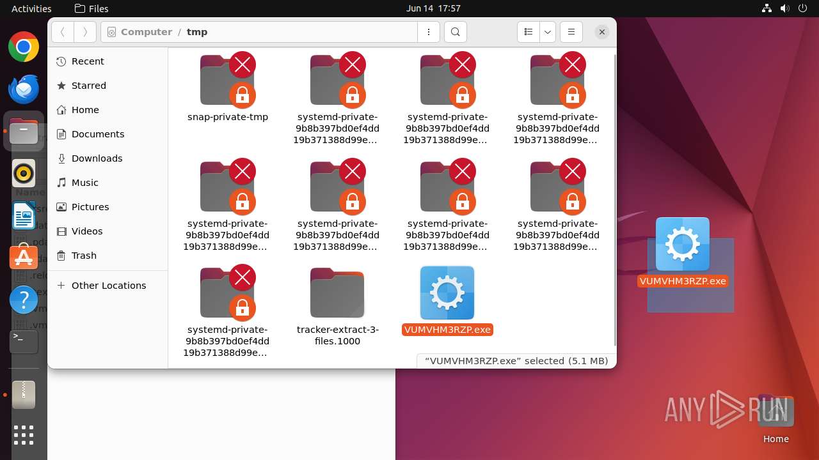
Task: Open Help from the dock
Action: tap(24, 300)
